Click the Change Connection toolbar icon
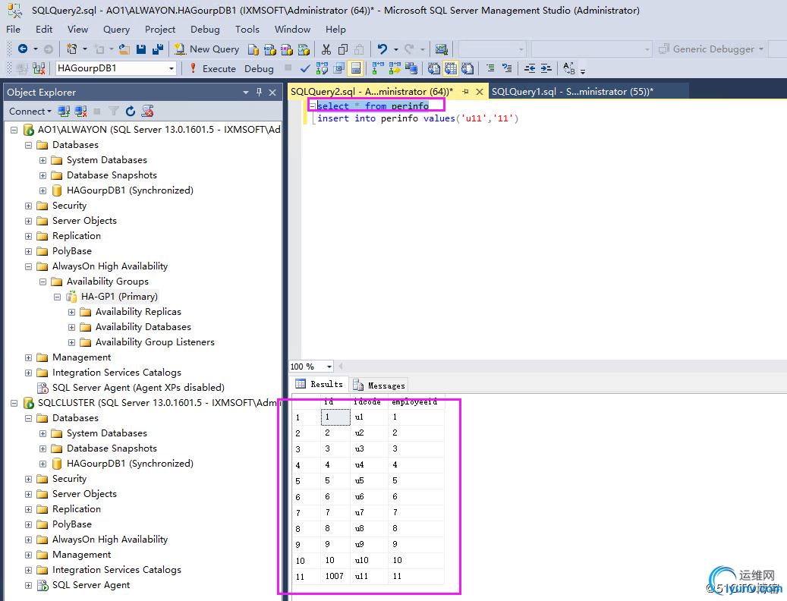This screenshot has height=601, width=787. pos(39,68)
